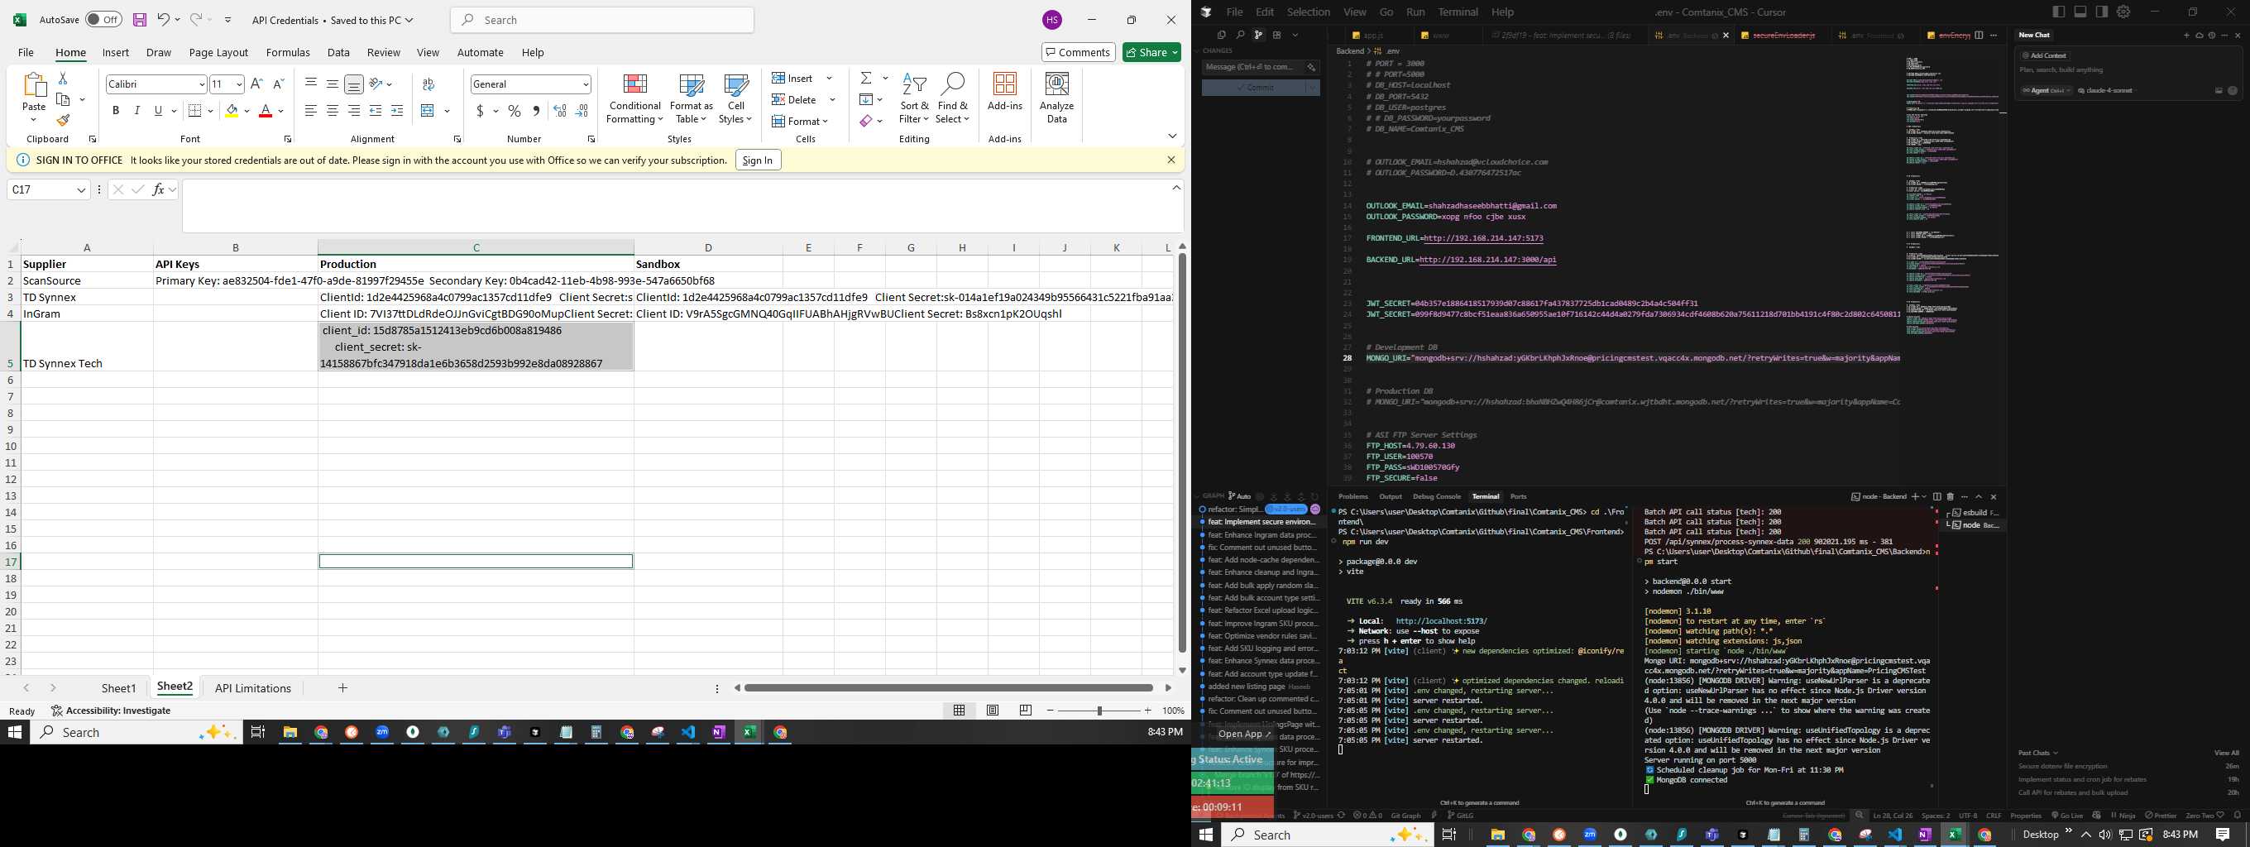Click the Insert Function fx icon
The width and height of the screenshot is (2250, 847).
click(x=158, y=189)
